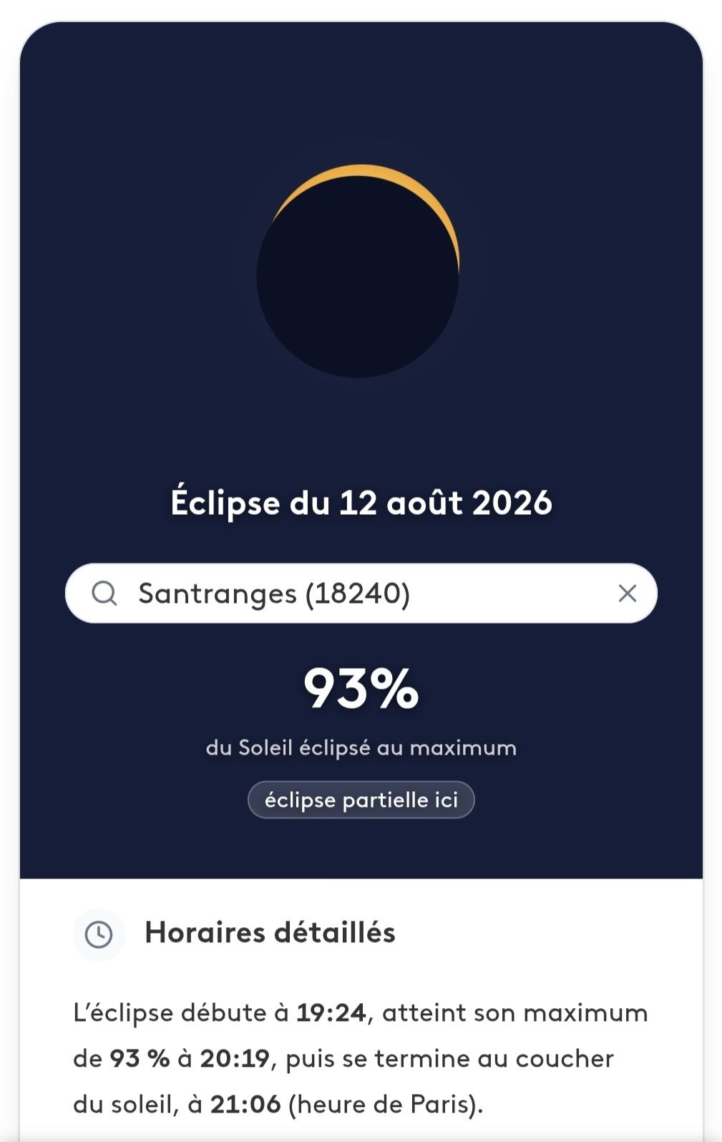
Task: Focus the Santranges (18240) search field
Action: coord(361,594)
